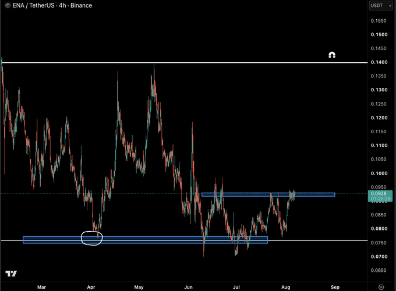Click the May label on the time axis
This screenshot has width=396, height=291.
click(x=139, y=287)
